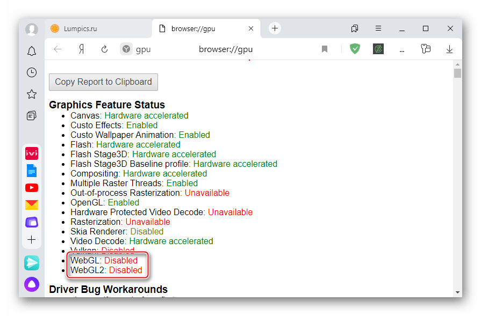This screenshot has width=481, height=316.
Task: Open history clock icon in sidebar
Action: pos(32,72)
